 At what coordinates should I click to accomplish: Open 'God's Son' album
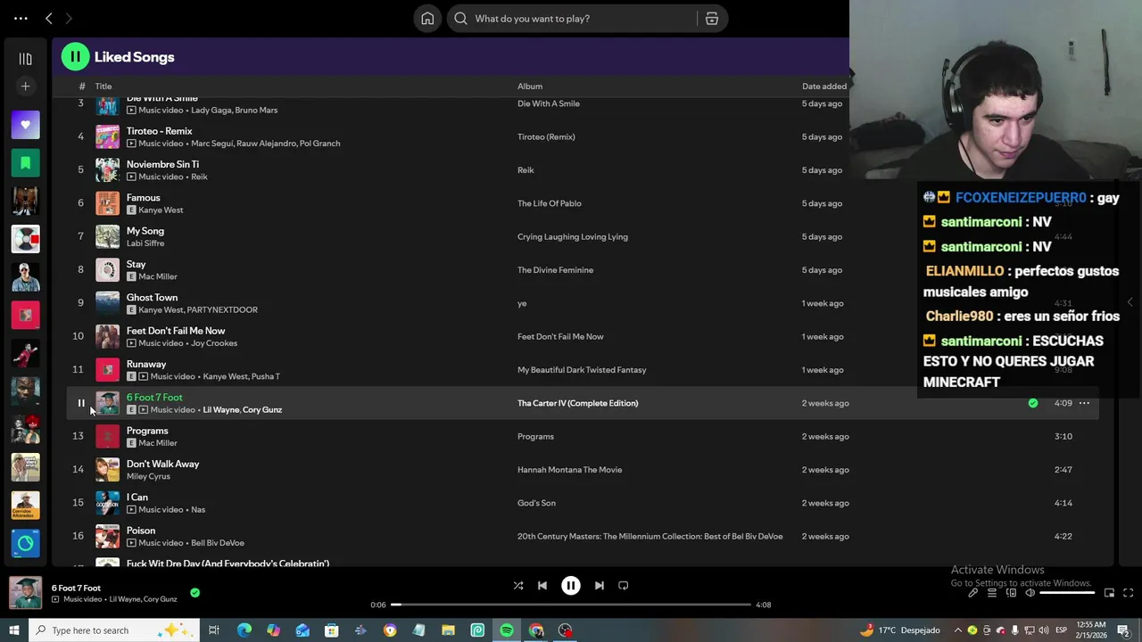pos(536,503)
